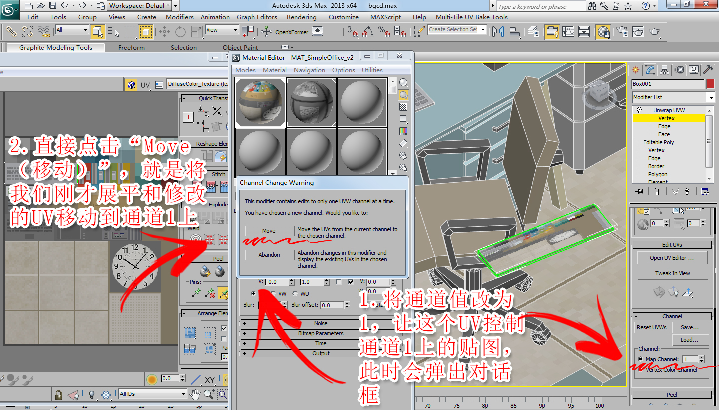
Task: Open the MAXScript menu
Action: 385,17
